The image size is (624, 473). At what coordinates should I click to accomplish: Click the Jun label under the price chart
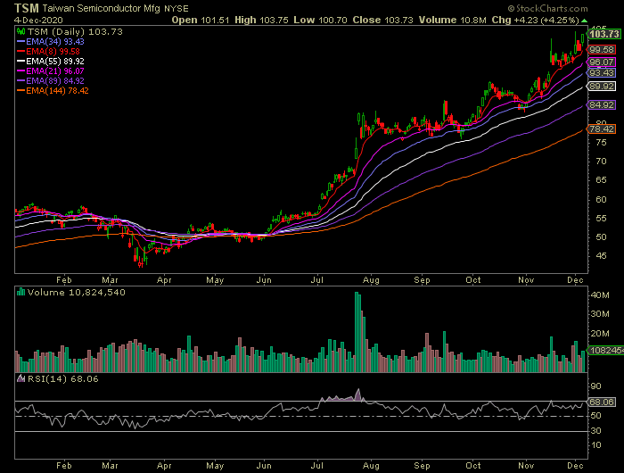pyautogui.click(x=264, y=280)
